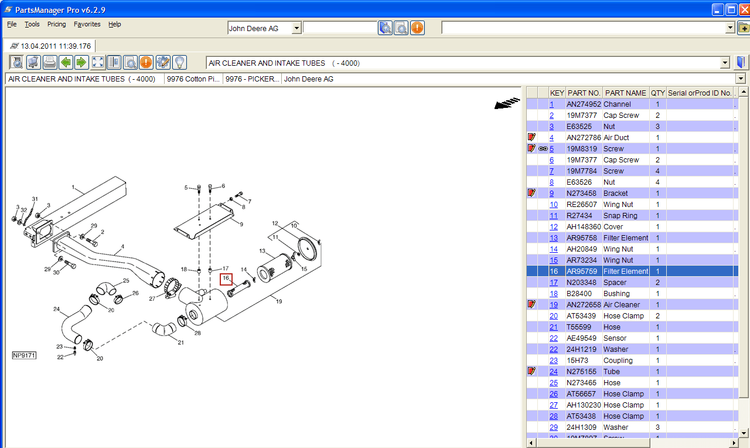Click the printer icon to print
Screen dimensions: 750x448
(50, 62)
